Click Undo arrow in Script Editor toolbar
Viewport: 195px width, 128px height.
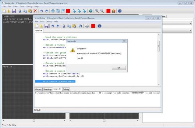[53, 26]
